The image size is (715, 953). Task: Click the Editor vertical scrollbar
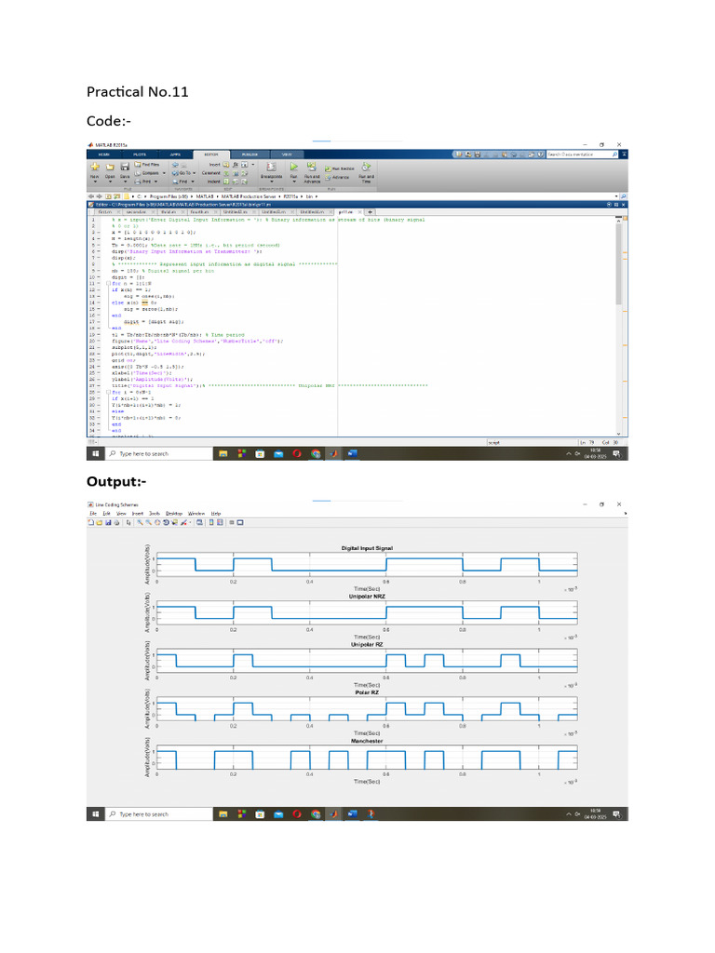[x=619, y=261]
